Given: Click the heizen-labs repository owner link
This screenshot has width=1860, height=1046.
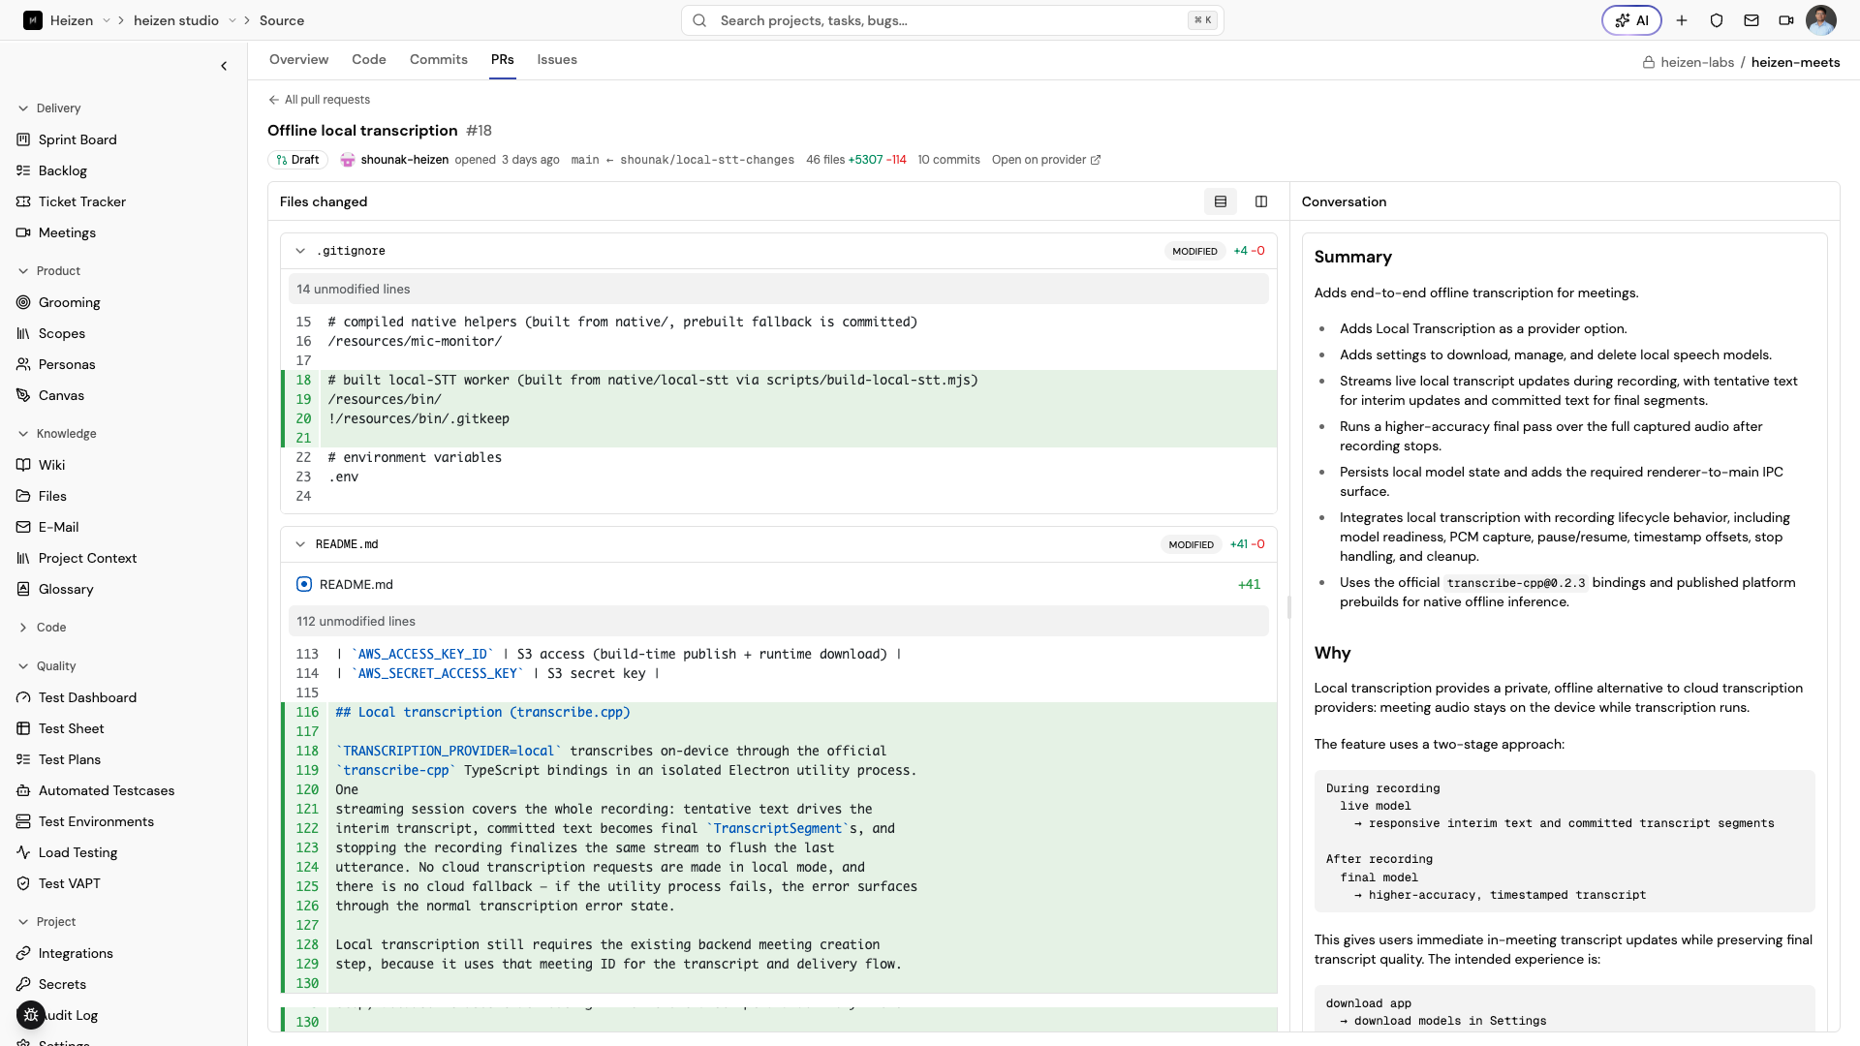Looking at the screenshot, I should pos(1696,62).
